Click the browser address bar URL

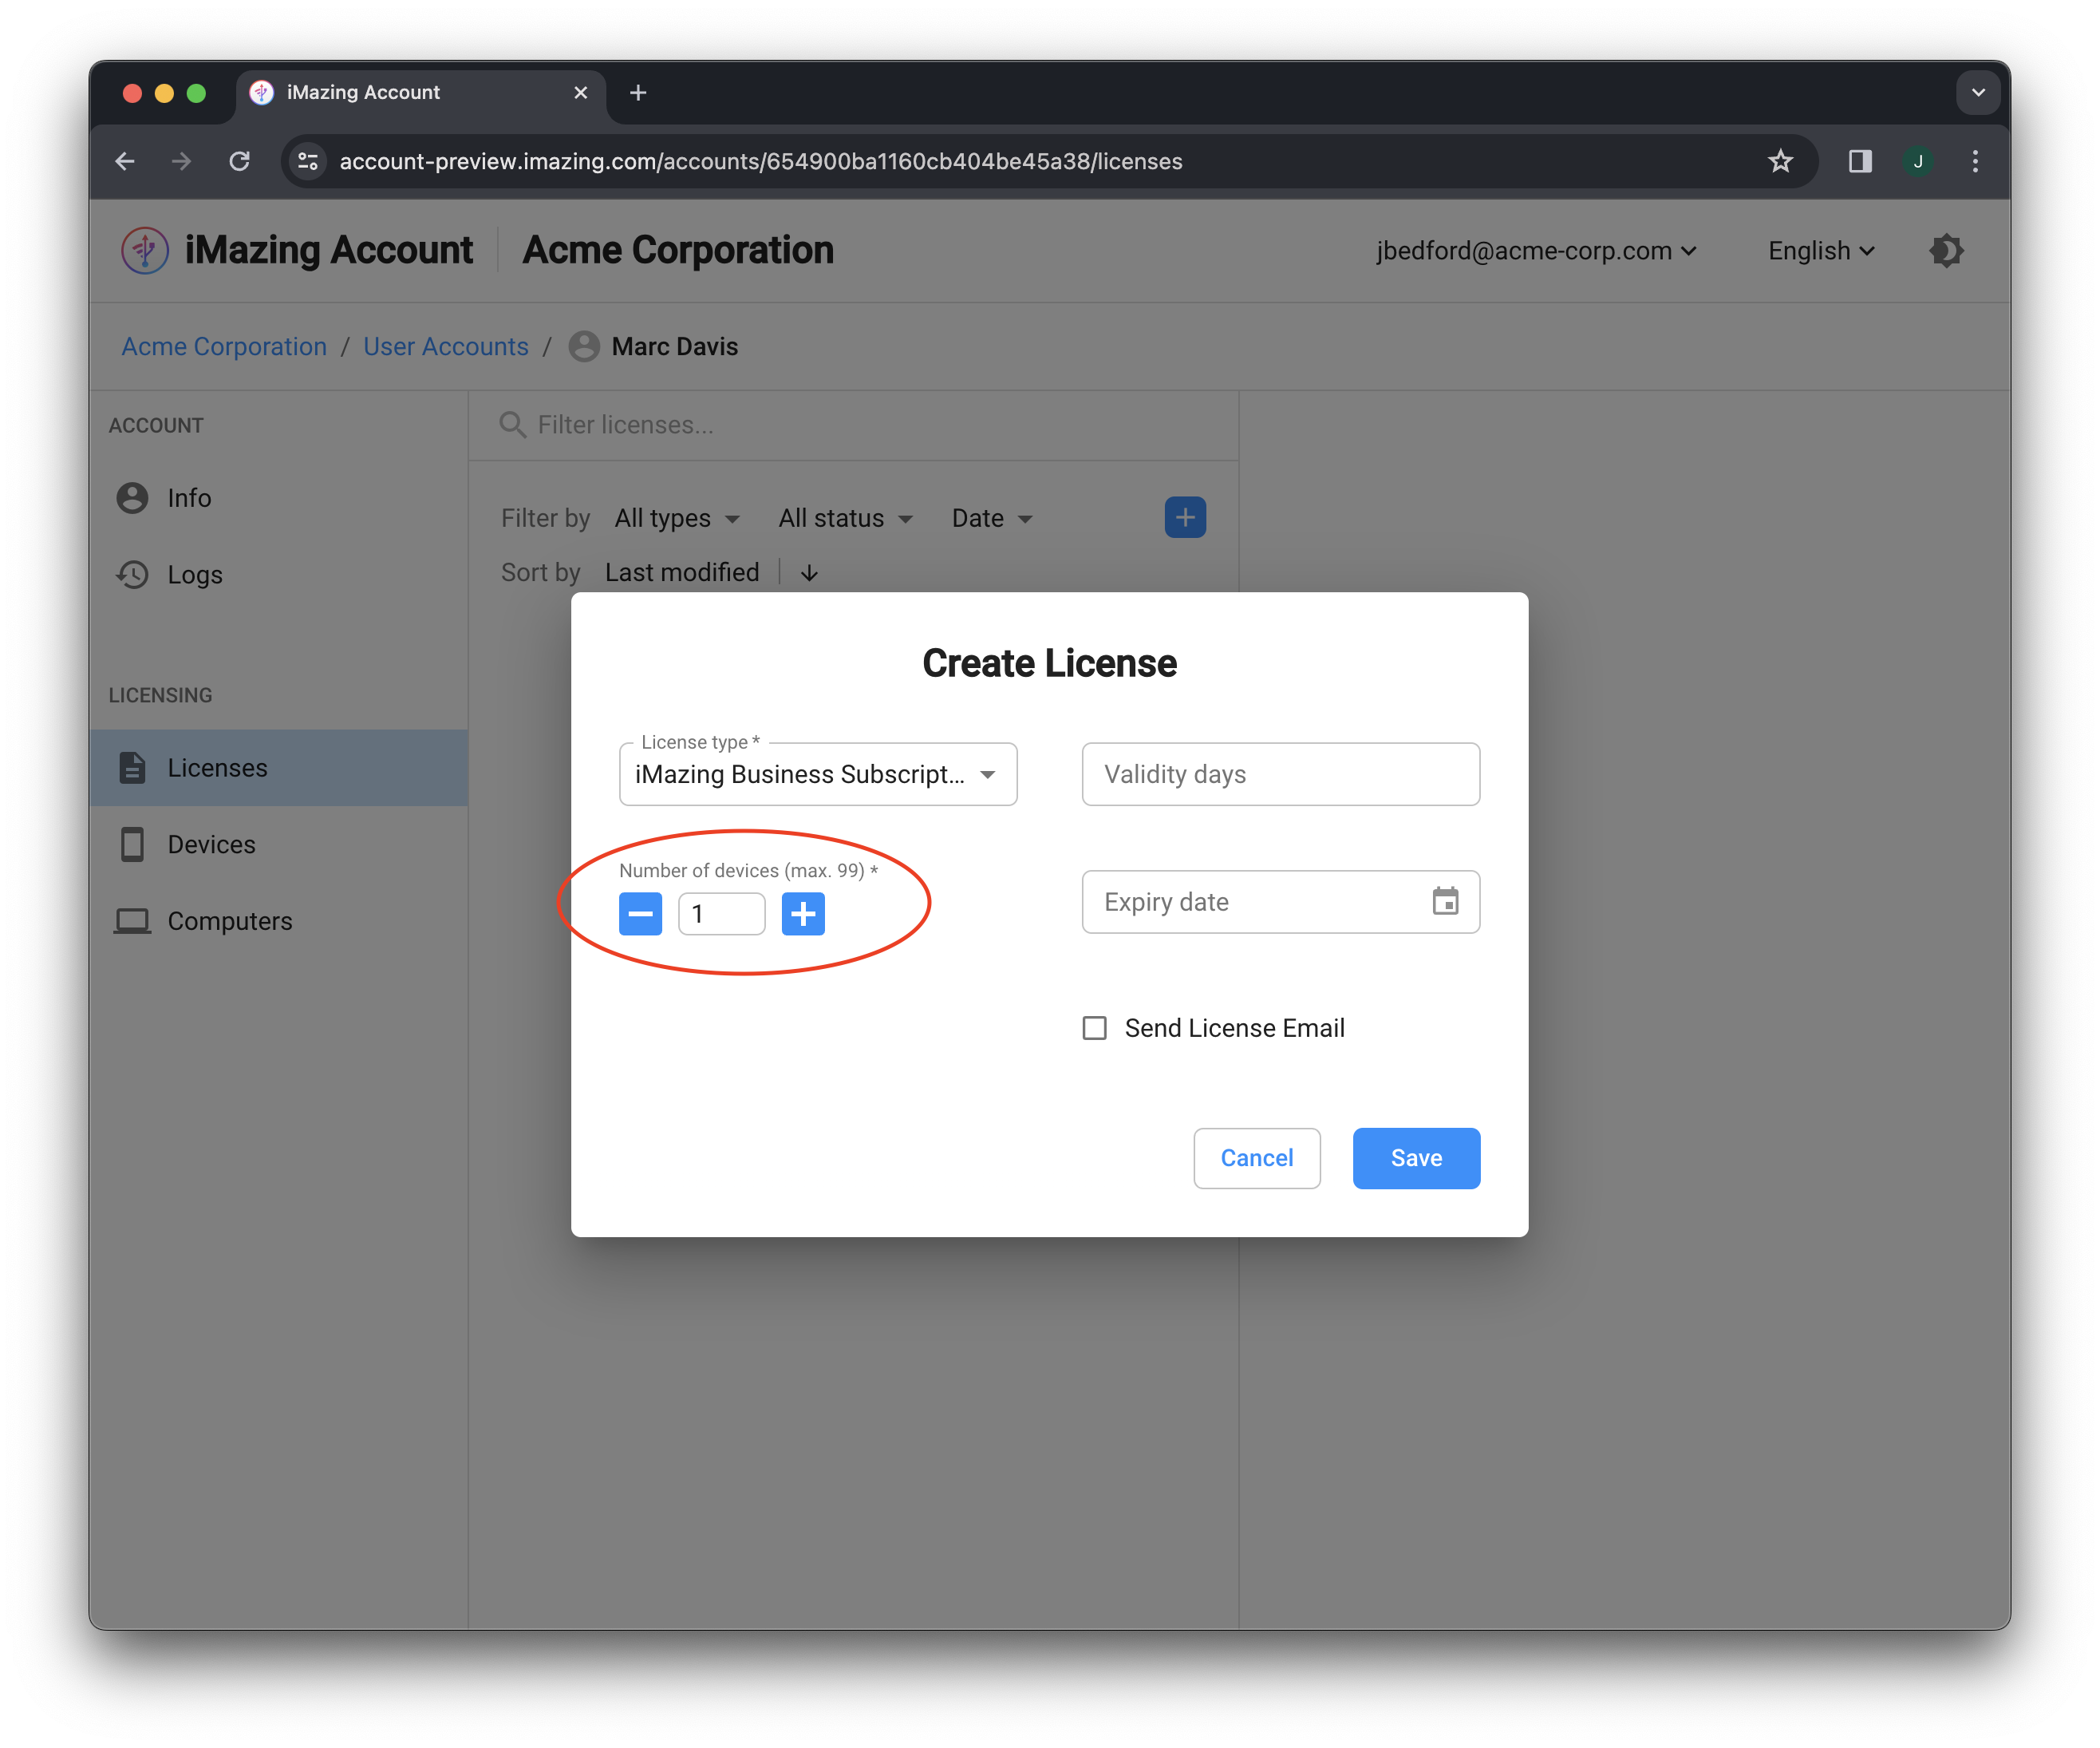point(760,161)
